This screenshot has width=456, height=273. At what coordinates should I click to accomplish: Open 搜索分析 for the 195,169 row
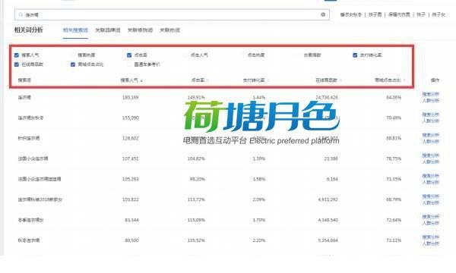tap(431, 94)
